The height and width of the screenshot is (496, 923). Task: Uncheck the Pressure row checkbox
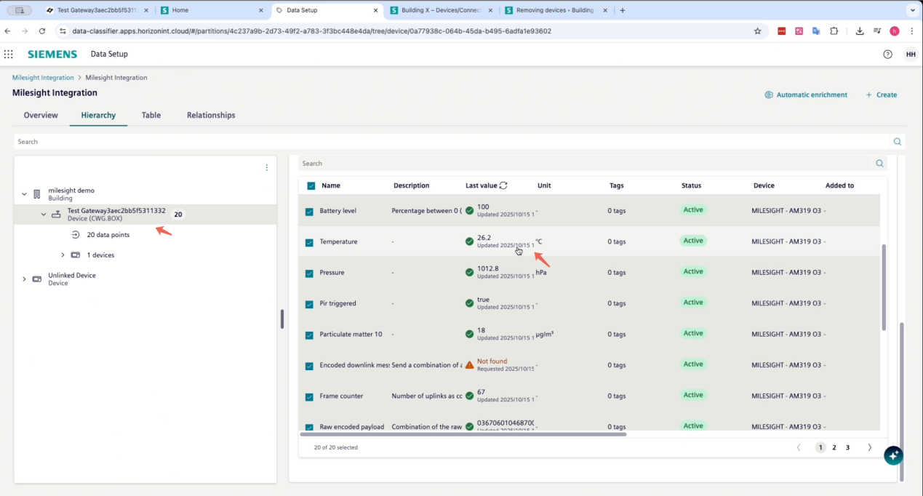(x=309, y=273)
